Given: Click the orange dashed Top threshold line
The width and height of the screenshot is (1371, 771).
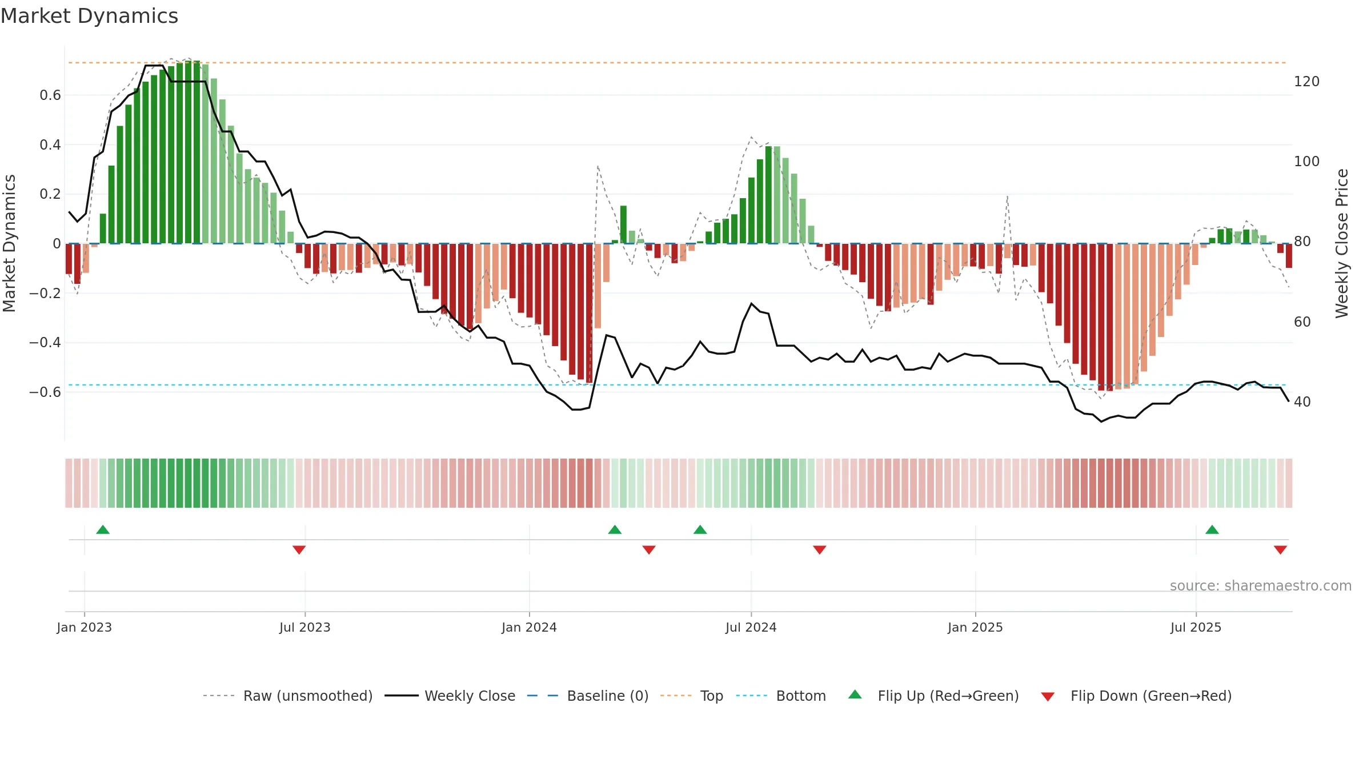Looking at the screenshot, I should pos(678,62).
